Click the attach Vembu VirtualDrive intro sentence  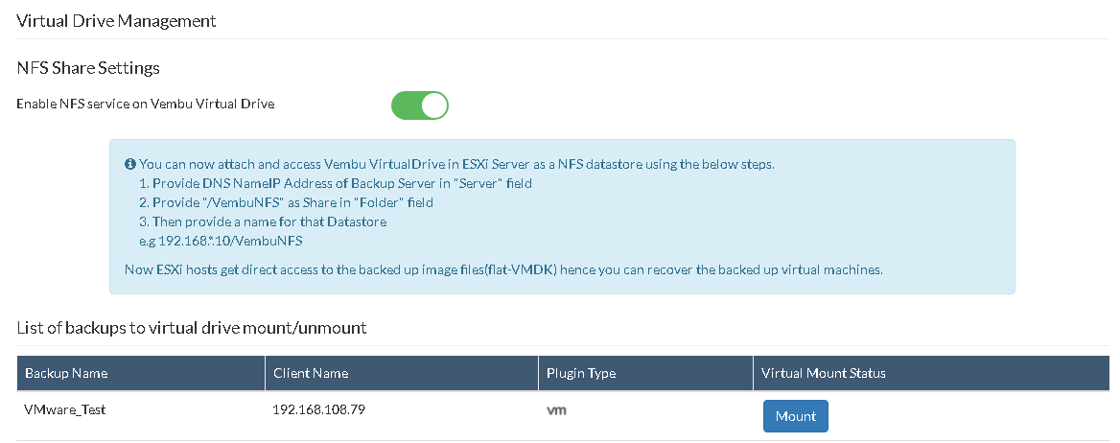tap(456, 164)
